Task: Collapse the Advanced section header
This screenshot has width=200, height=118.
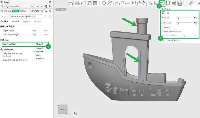Action: tap(6, 50)
